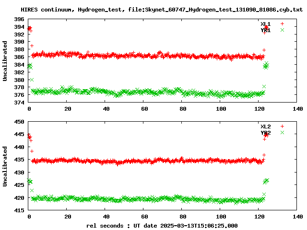Click the 386 tick label on top plot
This screenshot has height=230, width=307.
pyautogui.click(x=19, y=57)
